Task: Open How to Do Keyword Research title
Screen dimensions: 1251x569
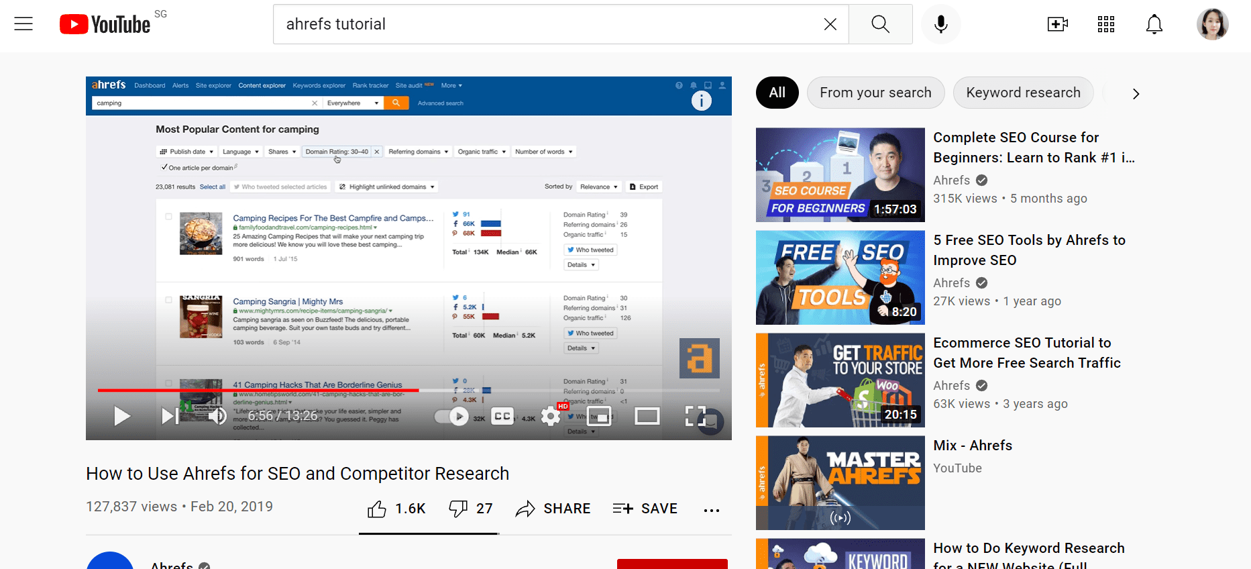Action: [1029, 556]
